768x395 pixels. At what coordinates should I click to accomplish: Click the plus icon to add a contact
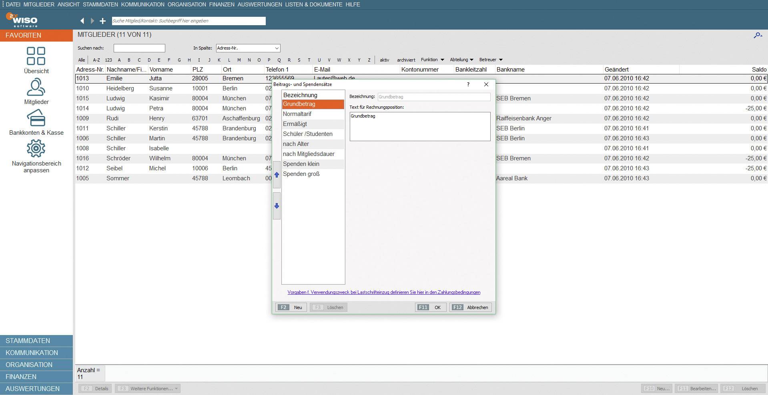pyautogui.click(x=103, y=21)
